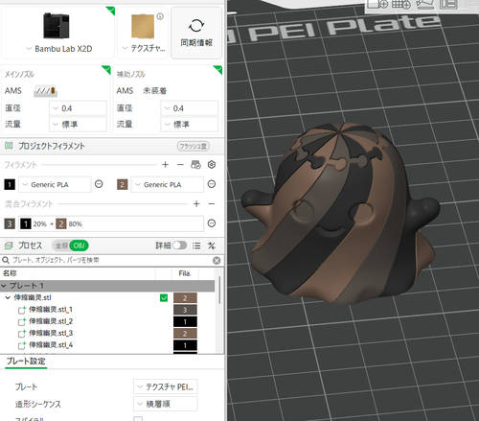Open the テクスチャ plate type dropdown at top
The height and width of the screenshot is (421, 479).
click(x=144, y=49)
